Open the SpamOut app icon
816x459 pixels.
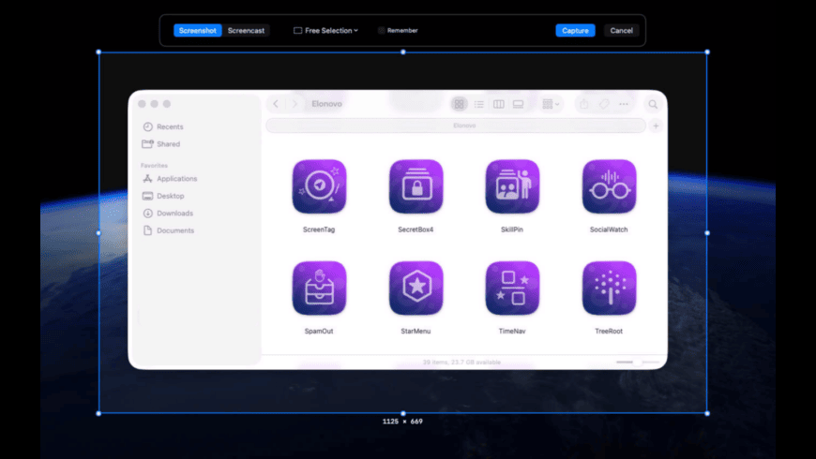pyautogui.click(x=319, y=288)
